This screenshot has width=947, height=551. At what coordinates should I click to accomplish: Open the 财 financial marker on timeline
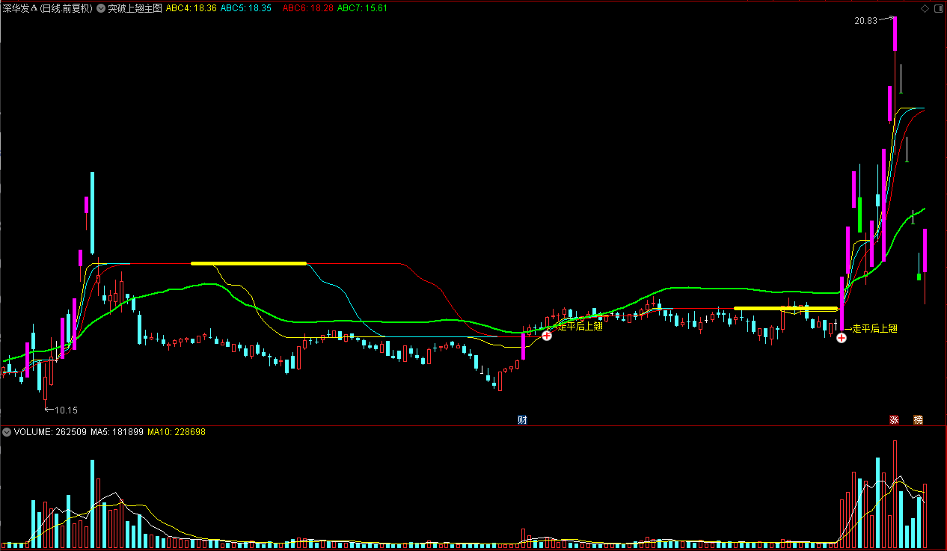tap(522, 420)
